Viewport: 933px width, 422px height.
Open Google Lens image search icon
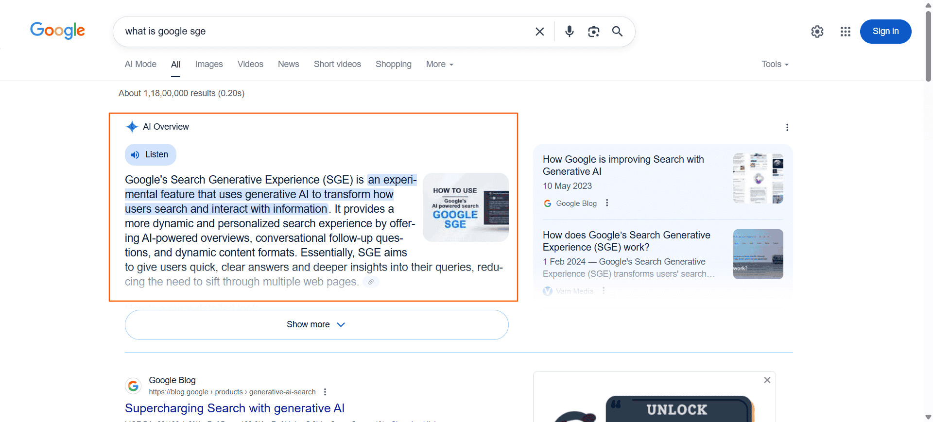point(593,32)
